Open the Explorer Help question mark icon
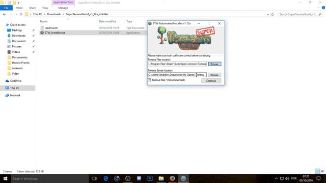The image size is (326, 183). (x=323, y=8)
